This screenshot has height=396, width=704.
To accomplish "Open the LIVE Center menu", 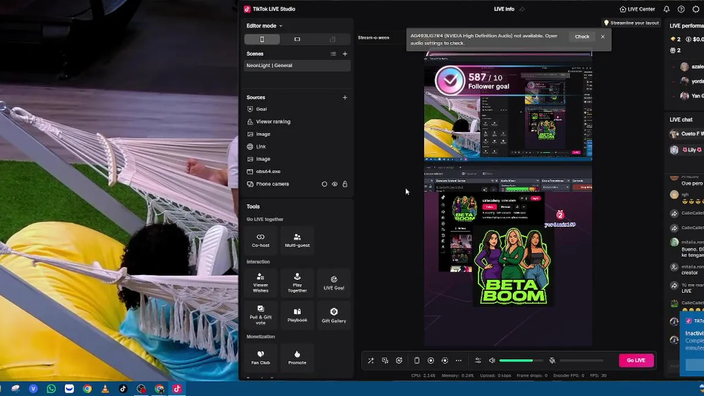I will [x=637, y=9].
